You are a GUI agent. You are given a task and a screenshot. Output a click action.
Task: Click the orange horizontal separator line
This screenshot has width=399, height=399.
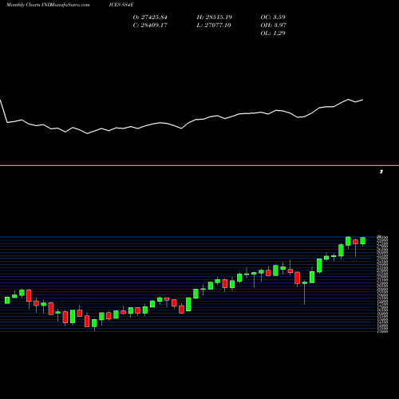click(x=199, y=165)
